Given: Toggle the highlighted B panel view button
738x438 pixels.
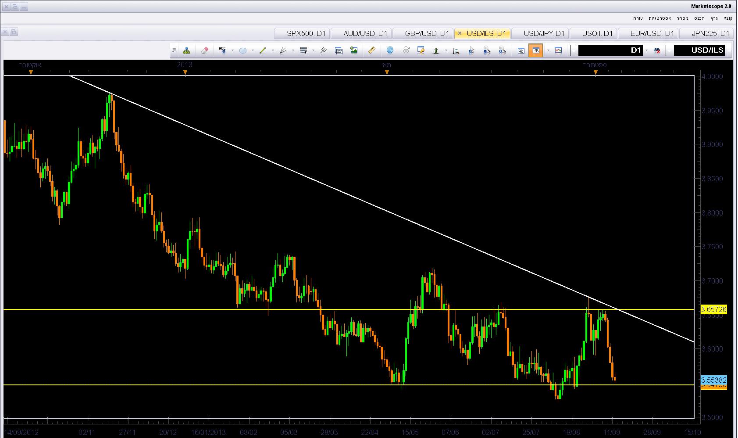Looking at the screenshot, I should click(x=536, y=50).
